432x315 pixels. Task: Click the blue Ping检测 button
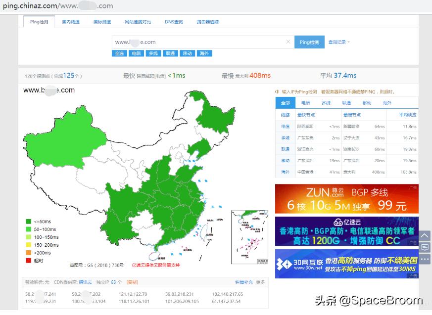pyautogui.click(x=309, y=42)
